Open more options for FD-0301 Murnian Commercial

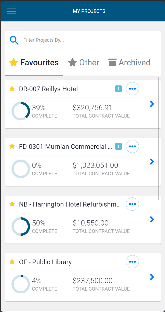pos(132,146)
